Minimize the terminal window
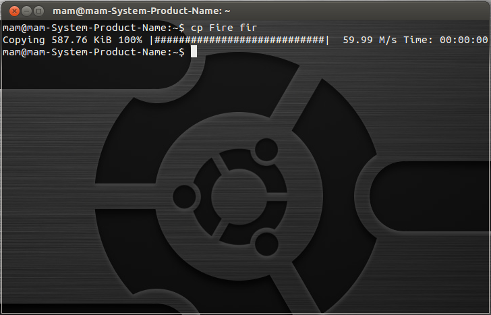 coord(26,11)
